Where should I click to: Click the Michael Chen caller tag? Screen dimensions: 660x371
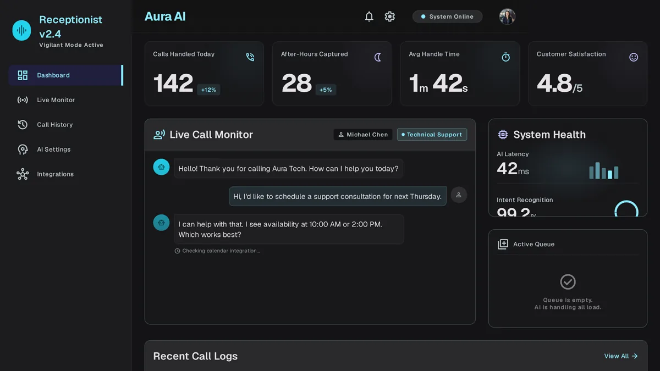(363, 135)
